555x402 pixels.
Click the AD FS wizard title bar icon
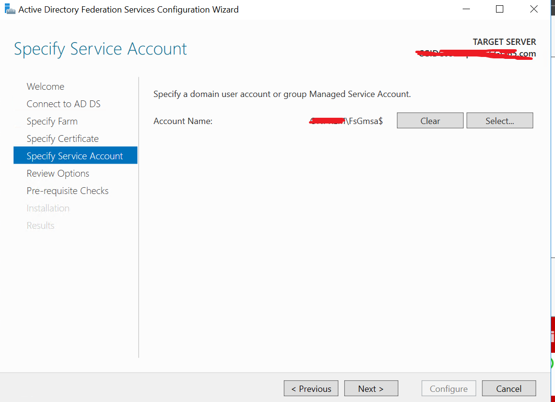[x=9, y=9]
